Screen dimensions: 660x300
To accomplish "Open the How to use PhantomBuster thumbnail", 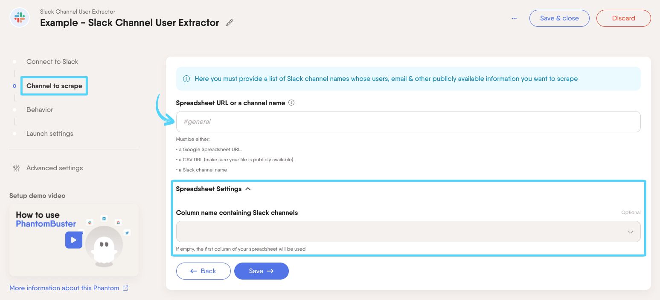I will pyautogui.click(x=74, y=240).
